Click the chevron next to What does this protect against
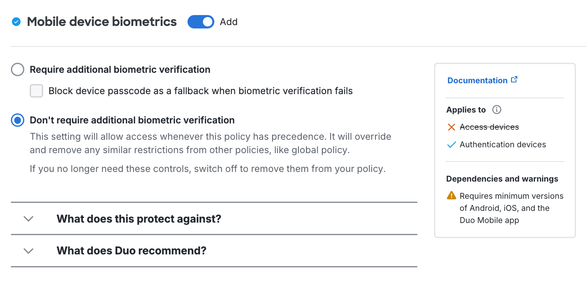 (x=28, y=218)
